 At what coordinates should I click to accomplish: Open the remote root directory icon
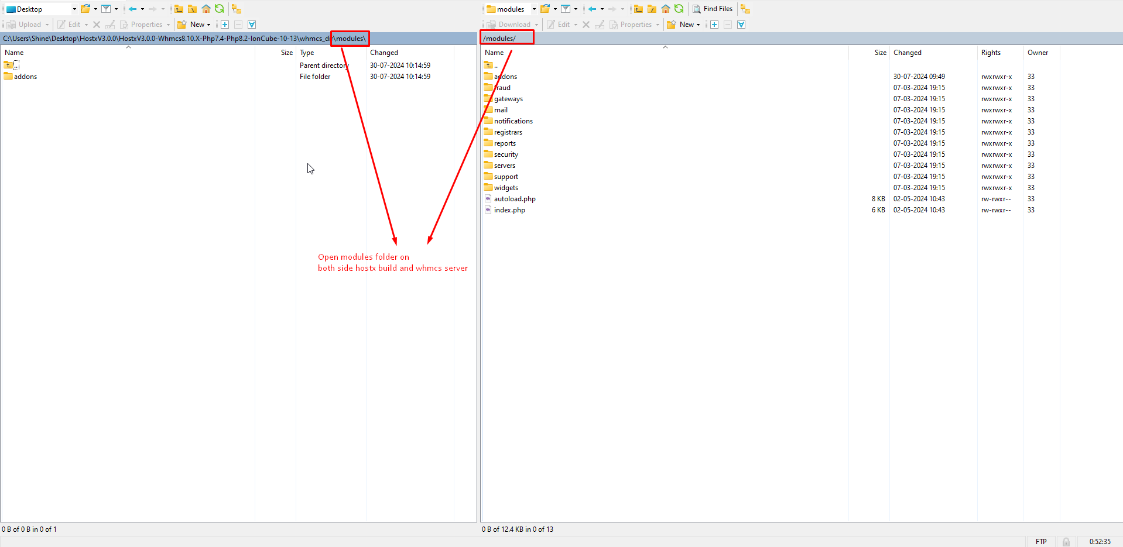point(652,9)
